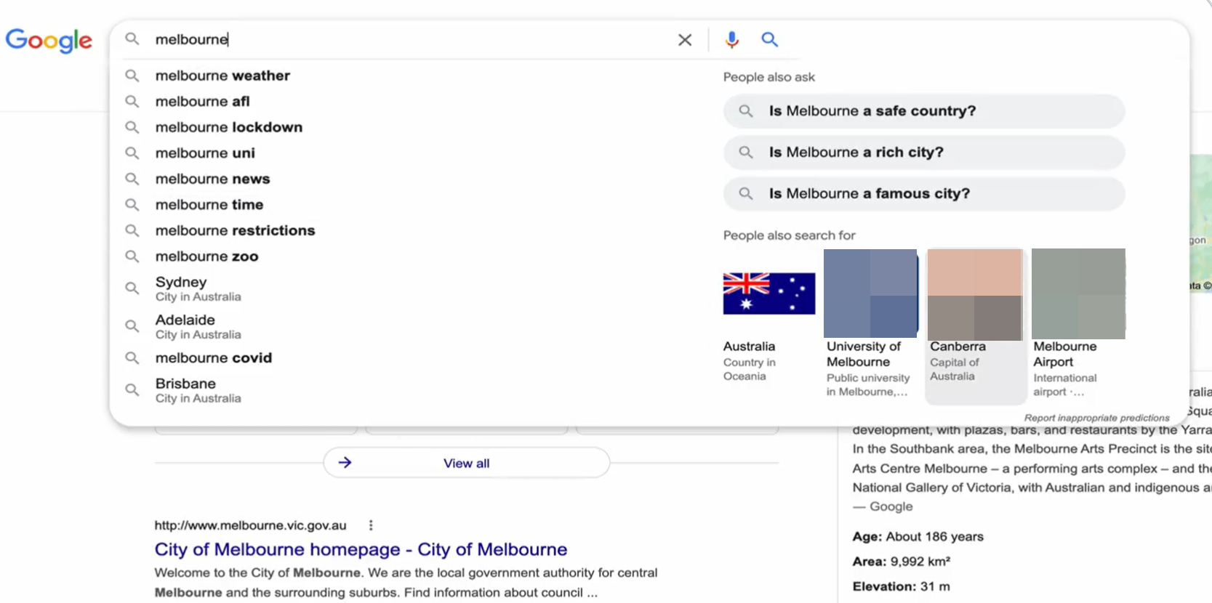
Task: Pick the Brisbane city suggestion
Action: (x=198, y=390)
